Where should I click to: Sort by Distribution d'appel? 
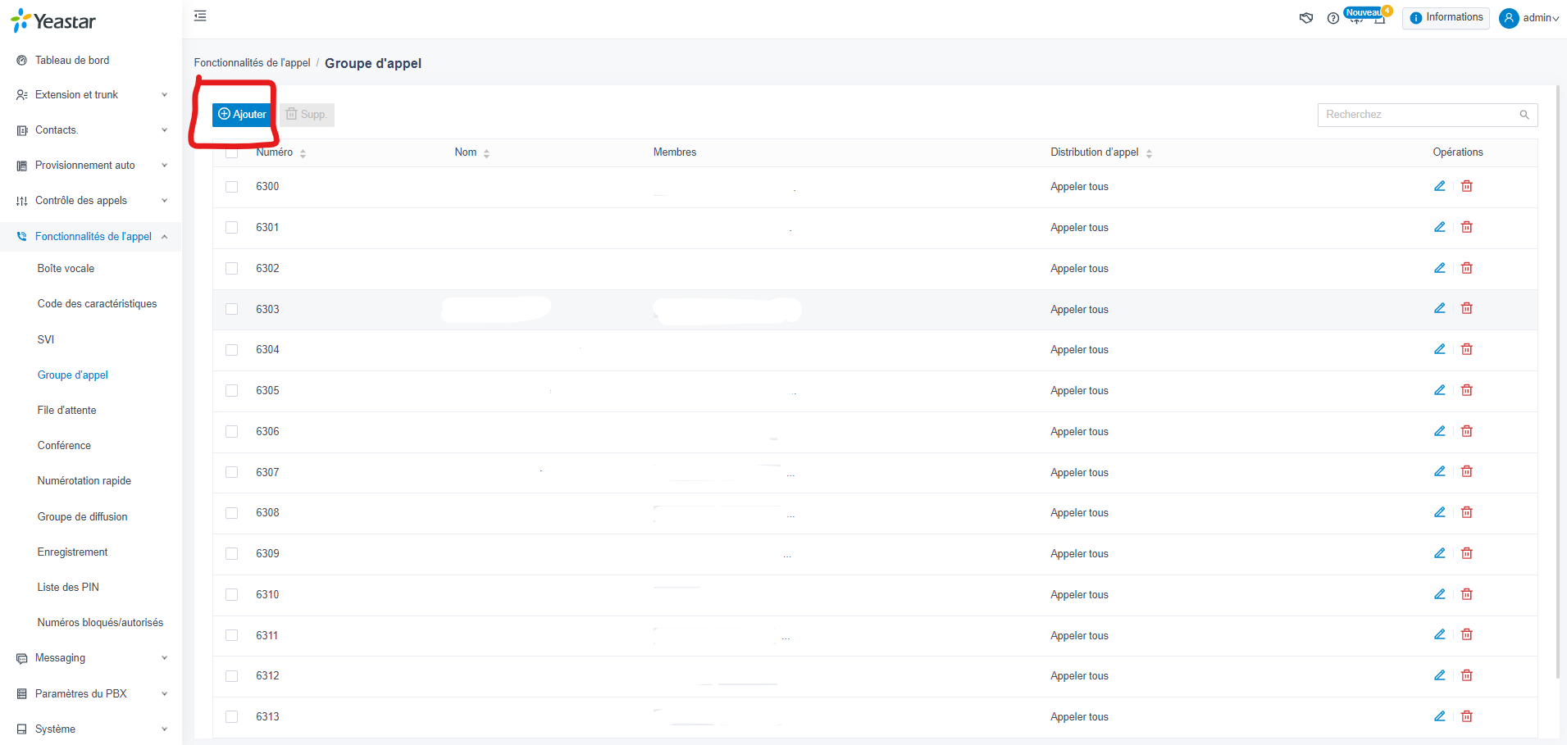coord(1149,153)
